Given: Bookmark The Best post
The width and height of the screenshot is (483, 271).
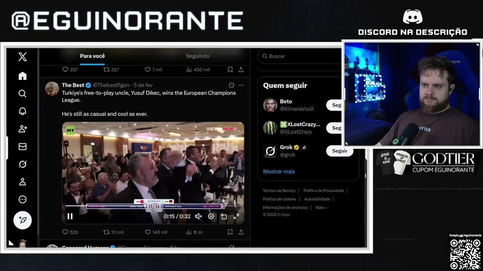Looking at the screenshot, I should click(x=230, y=232).
